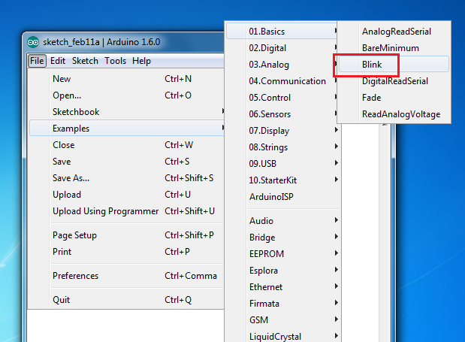The image size is (465, 342).
Task: Select Quit in the File menu
Action: (127, 300)
